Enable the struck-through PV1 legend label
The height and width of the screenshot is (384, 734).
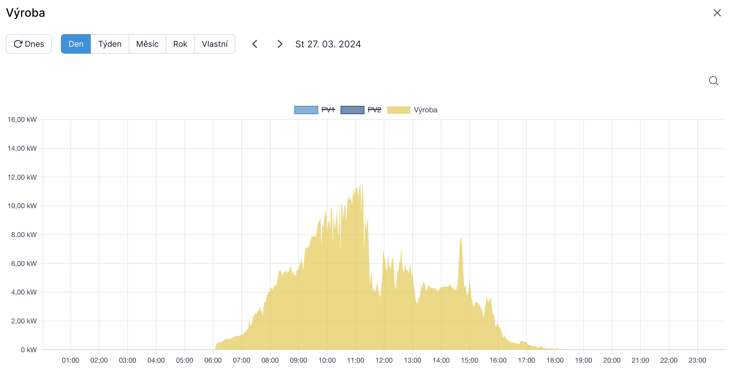pos(328,110)
